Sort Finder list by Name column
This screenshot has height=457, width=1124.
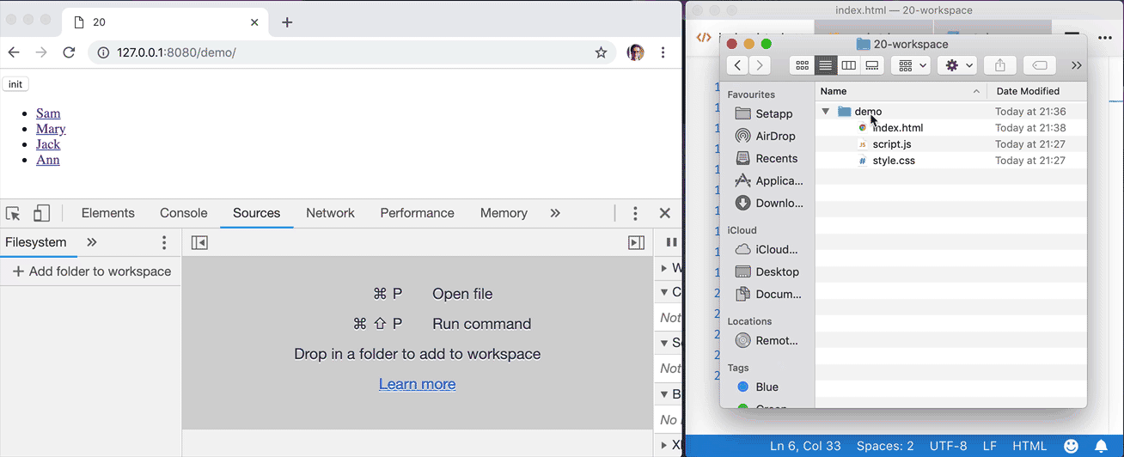pos(900,91)
